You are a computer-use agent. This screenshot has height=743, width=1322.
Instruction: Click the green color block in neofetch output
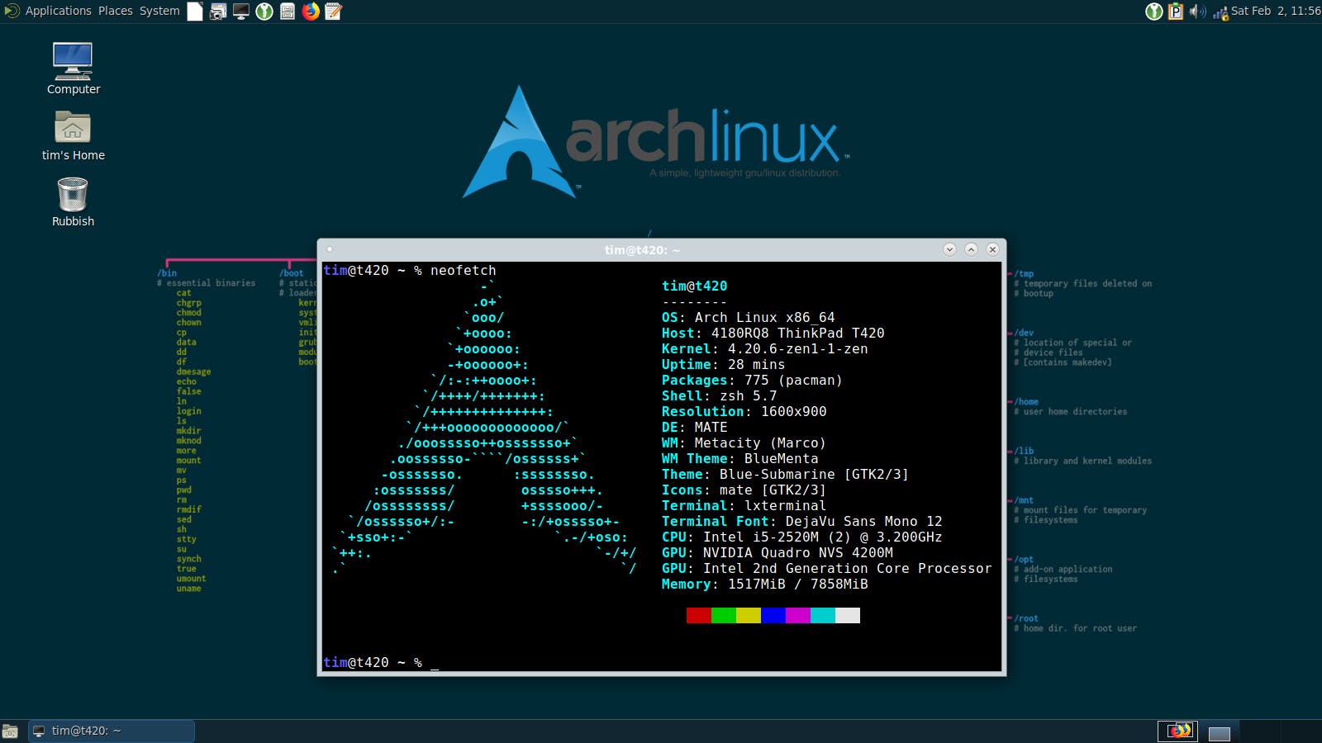(724, 615)
